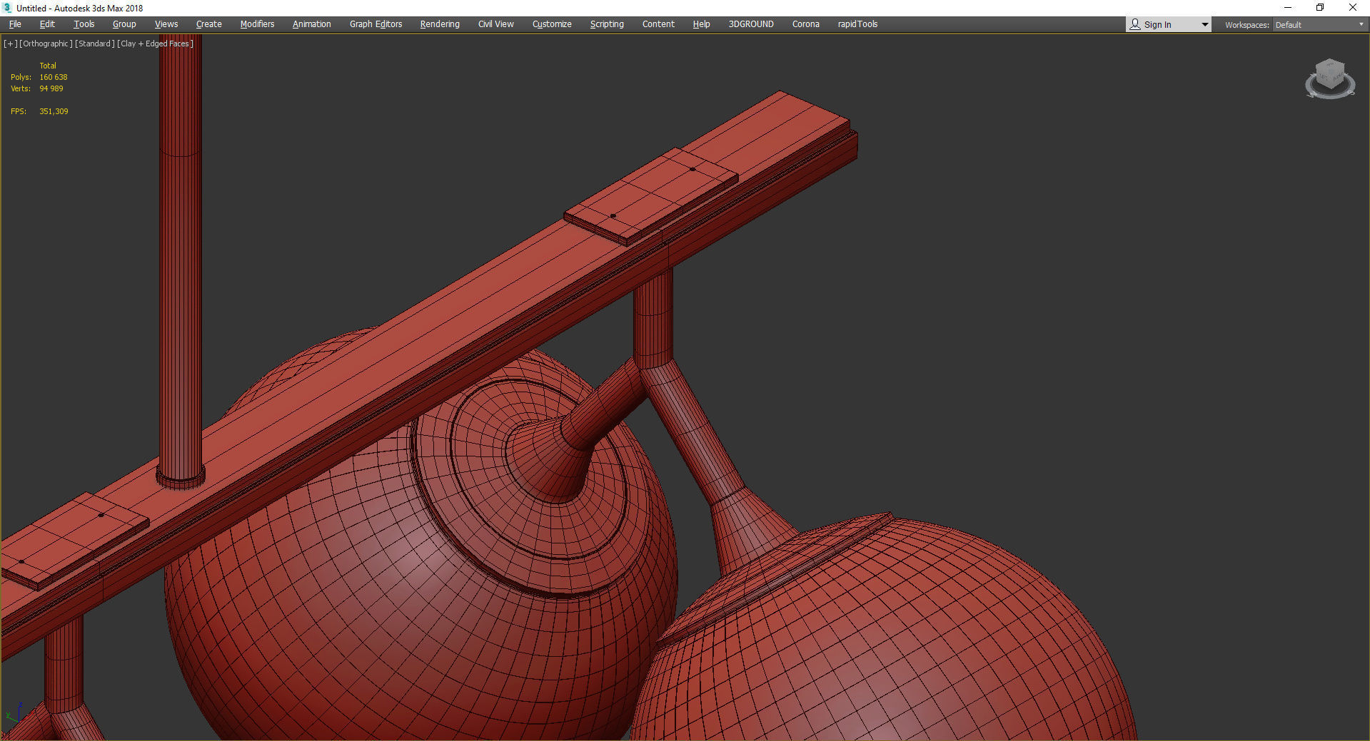Click the 3ds Max application icon
1370x741 pixels.
(8, 8)
